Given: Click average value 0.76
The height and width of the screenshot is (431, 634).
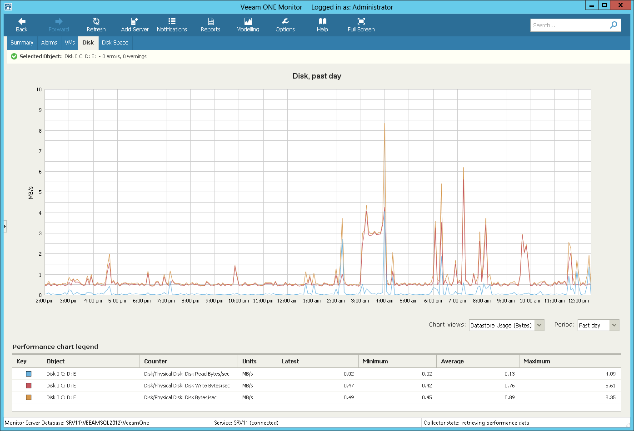Looking at the screenshot, I should (x=509, y=386).
